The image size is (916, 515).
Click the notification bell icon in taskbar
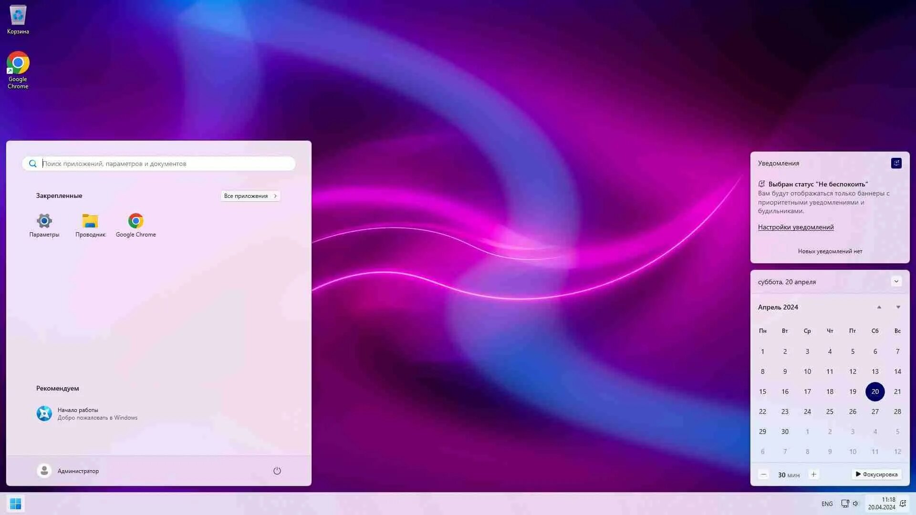tap(903, 504)
